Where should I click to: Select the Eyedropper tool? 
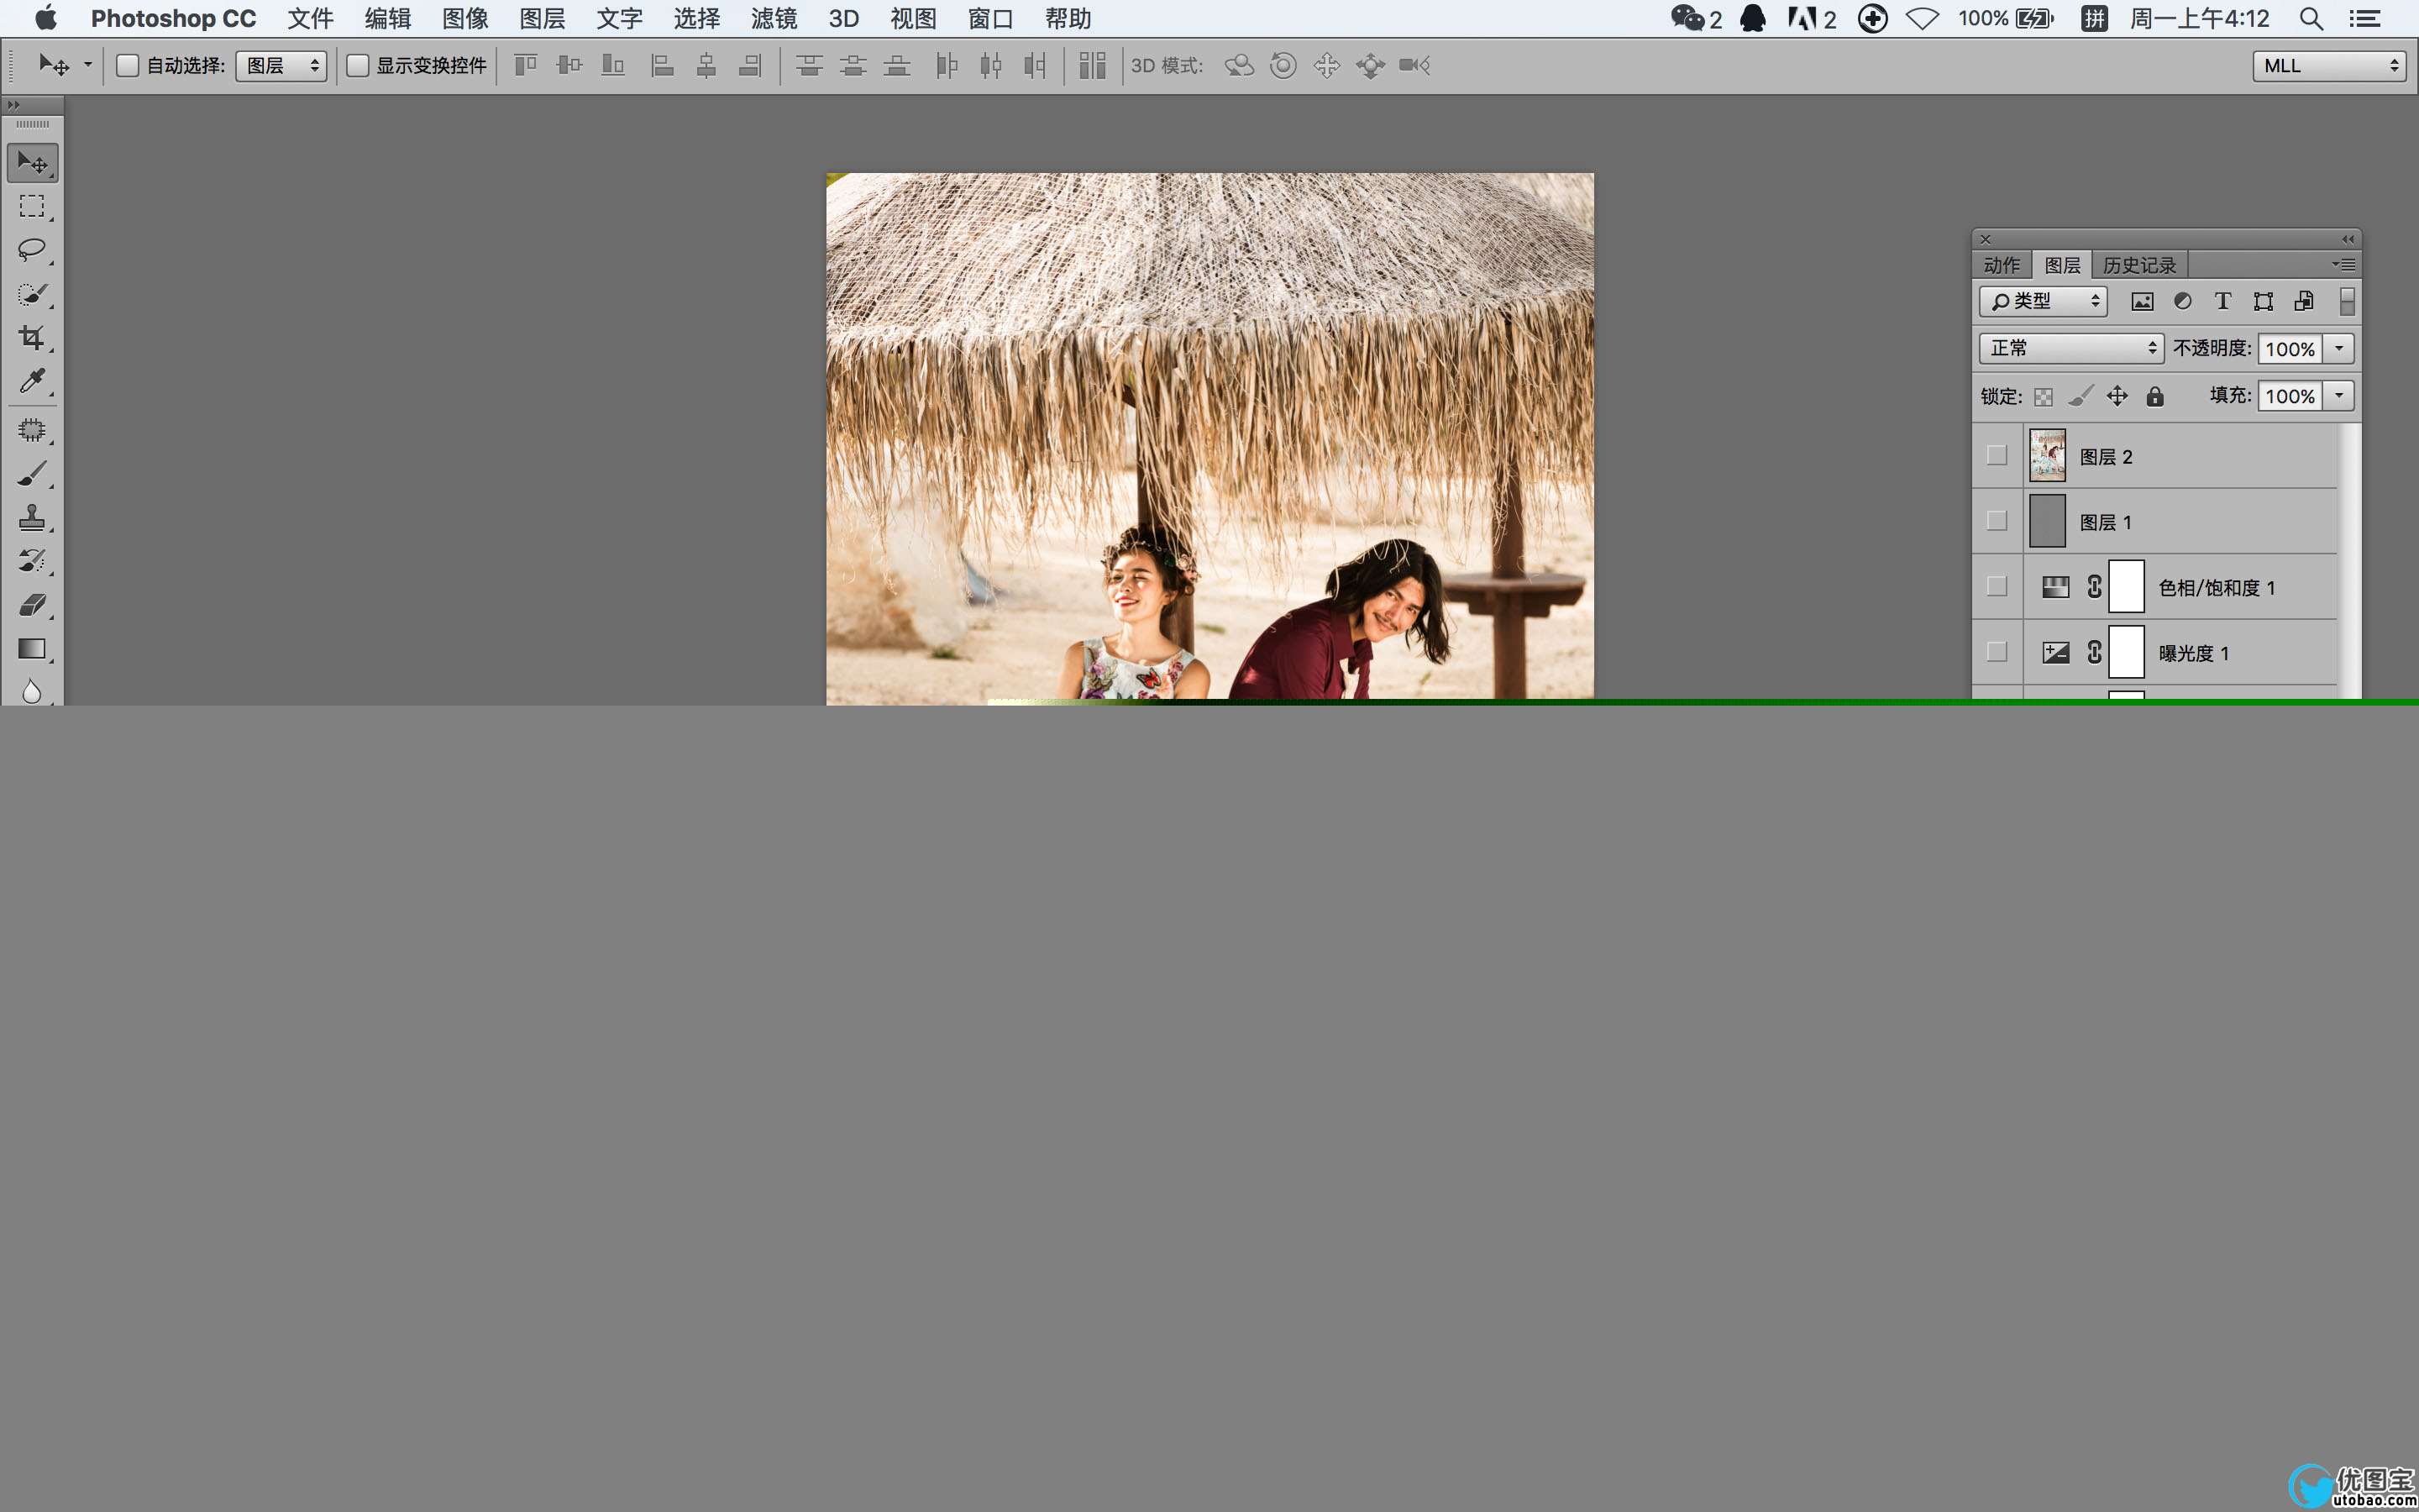click(x=32, y=381)
